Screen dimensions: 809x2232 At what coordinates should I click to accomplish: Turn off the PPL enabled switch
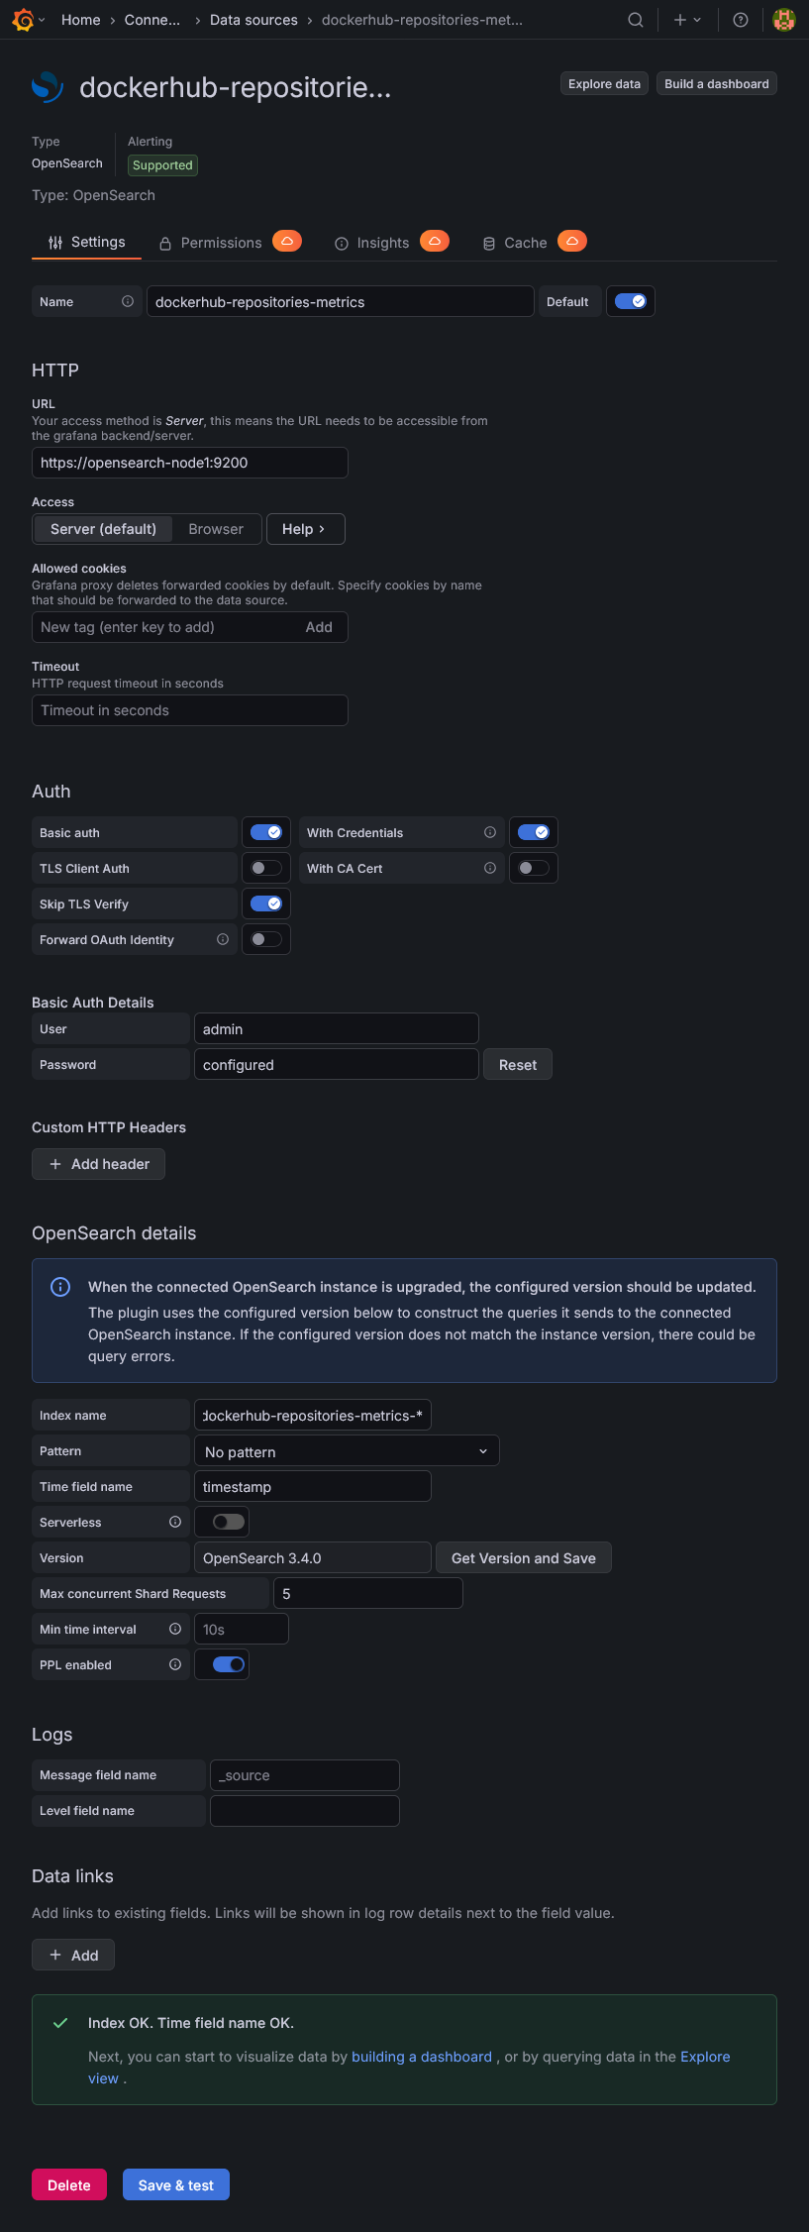coord(229,1664)
